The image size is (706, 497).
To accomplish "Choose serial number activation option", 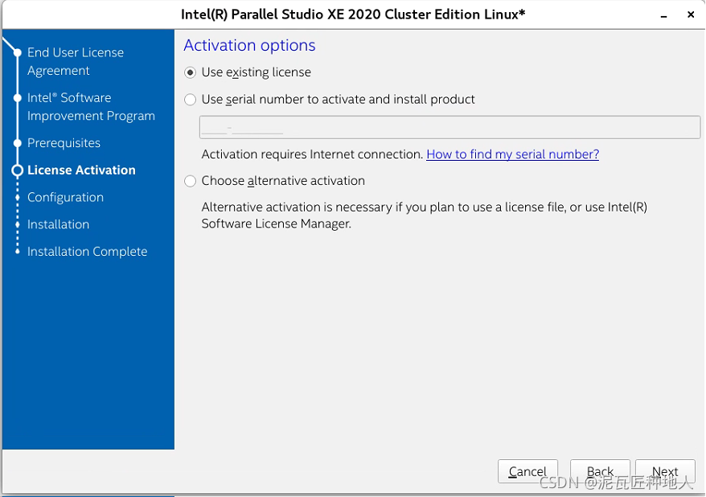I will [x=190, y=100].
